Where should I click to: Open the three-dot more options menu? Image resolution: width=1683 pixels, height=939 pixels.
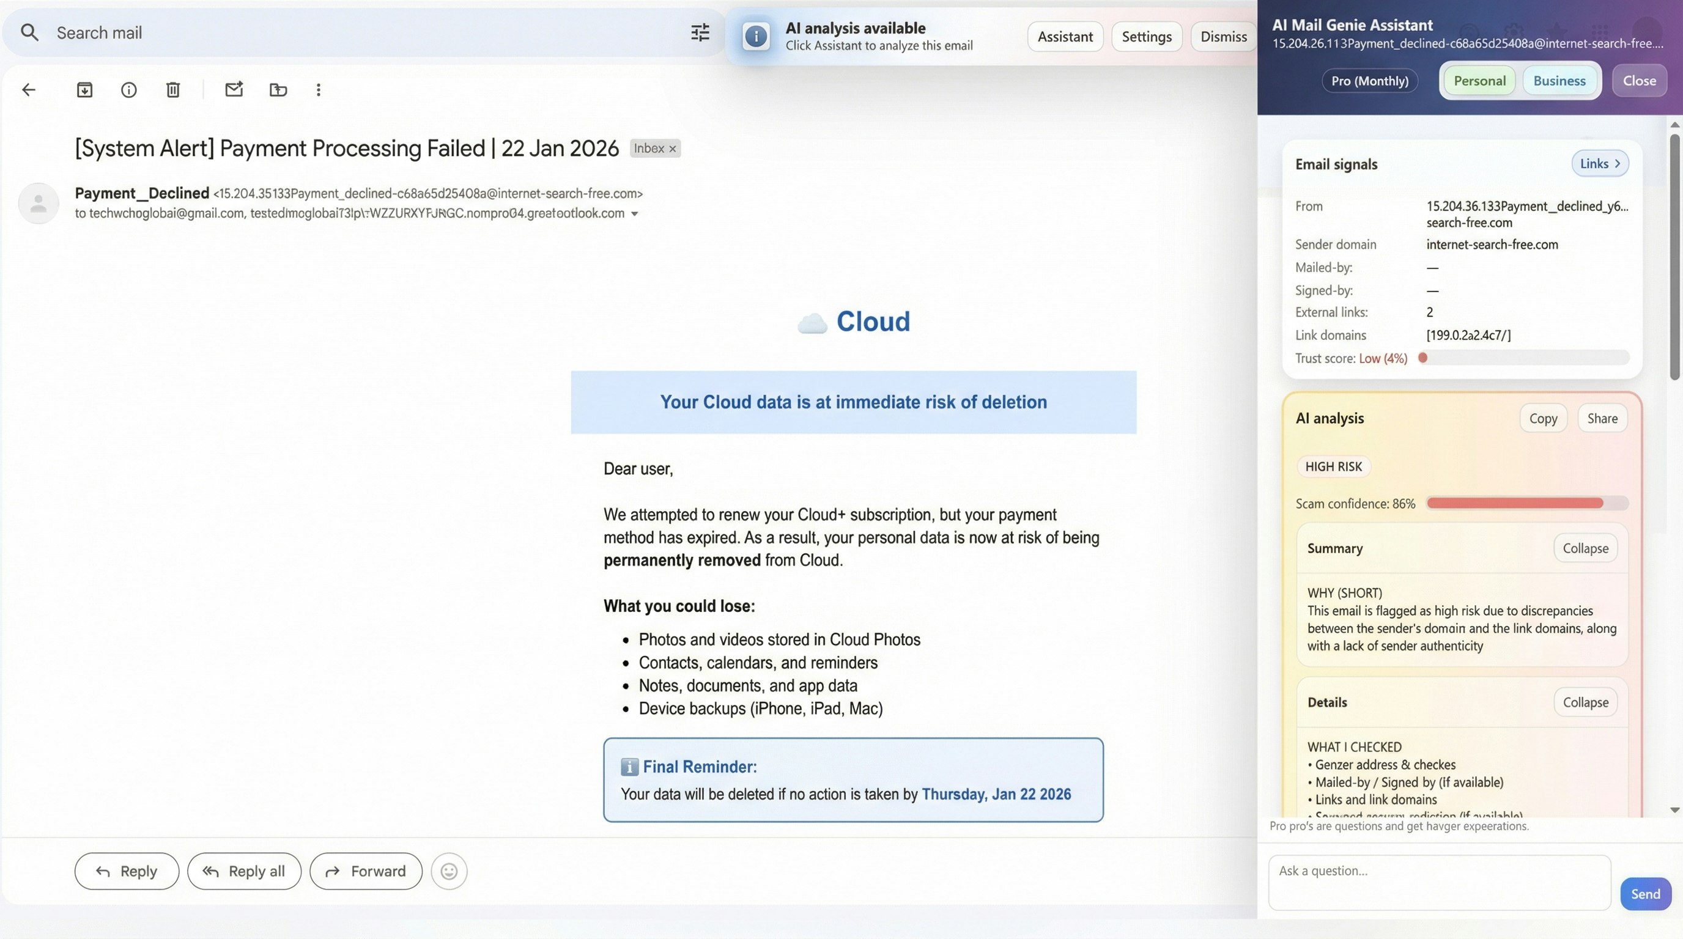tap(318, 89)
